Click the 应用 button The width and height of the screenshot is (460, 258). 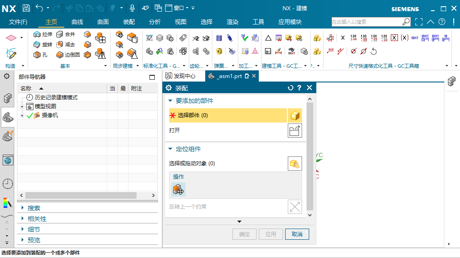click(270, 234)
